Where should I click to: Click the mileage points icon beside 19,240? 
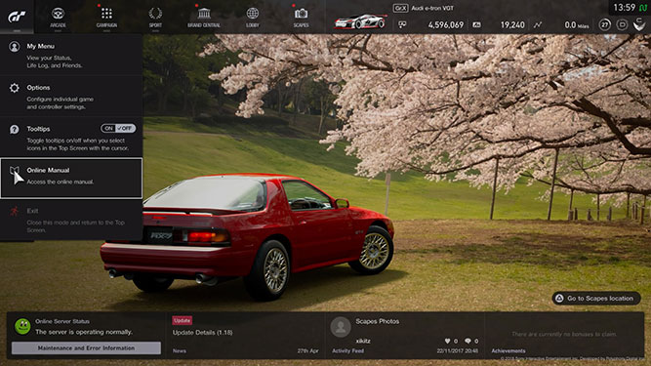(476, 25)
